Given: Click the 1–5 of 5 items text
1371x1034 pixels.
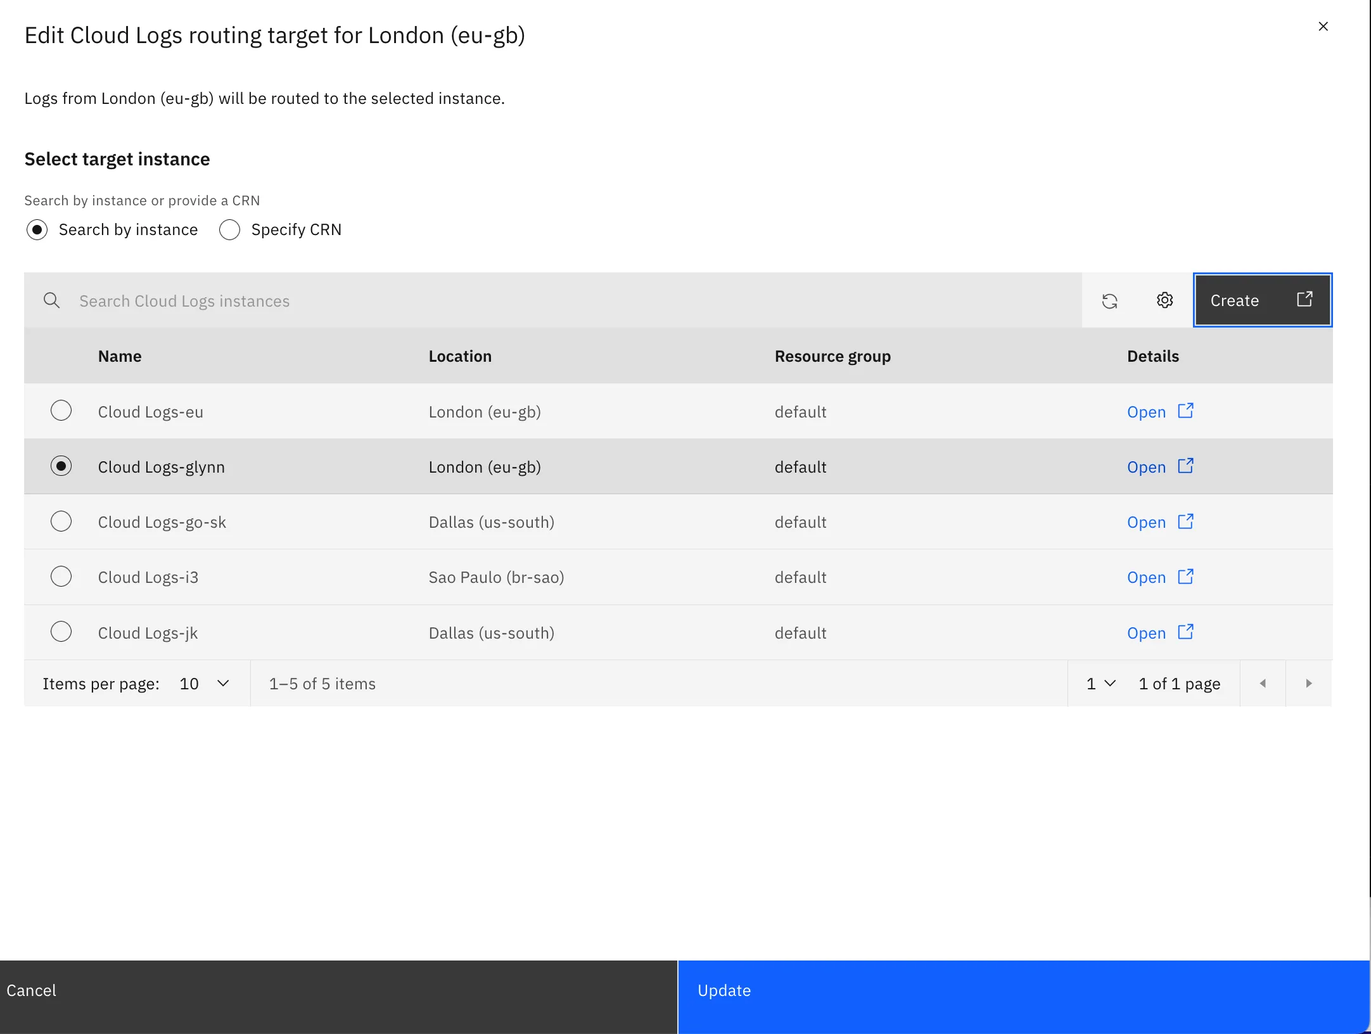Looking at the screenshot, I should click(x=322, y=684).
